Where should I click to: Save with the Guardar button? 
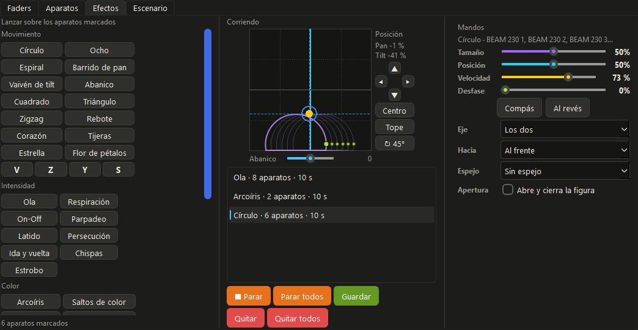356,296
